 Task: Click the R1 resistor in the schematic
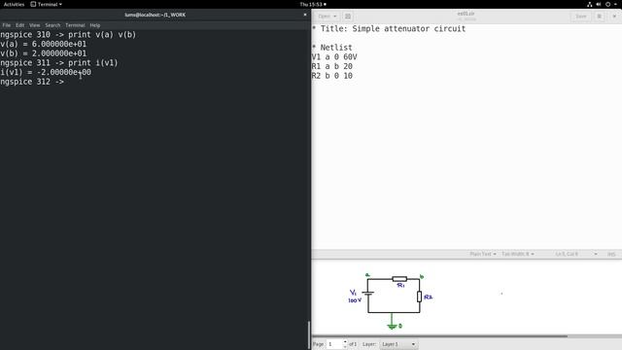coord(399,279)
